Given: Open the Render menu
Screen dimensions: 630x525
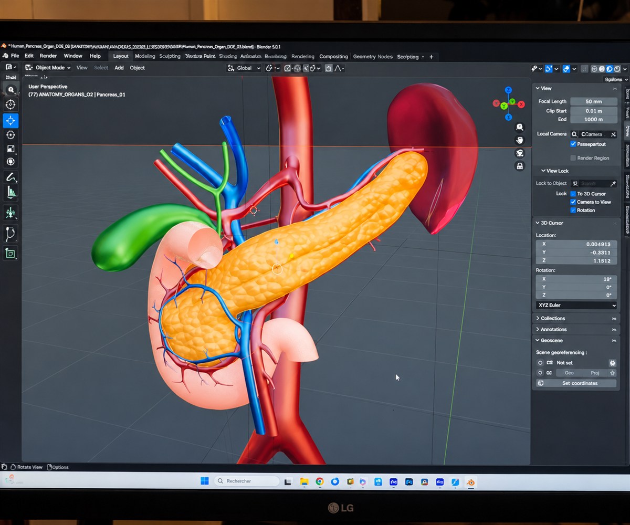Looking at the screenshot, I should [48, 56].
